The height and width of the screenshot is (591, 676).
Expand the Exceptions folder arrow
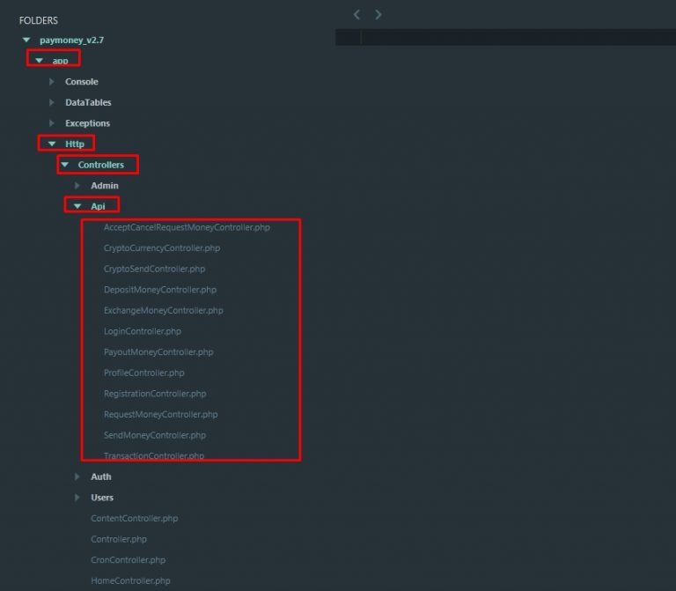(x=52, y=123)
